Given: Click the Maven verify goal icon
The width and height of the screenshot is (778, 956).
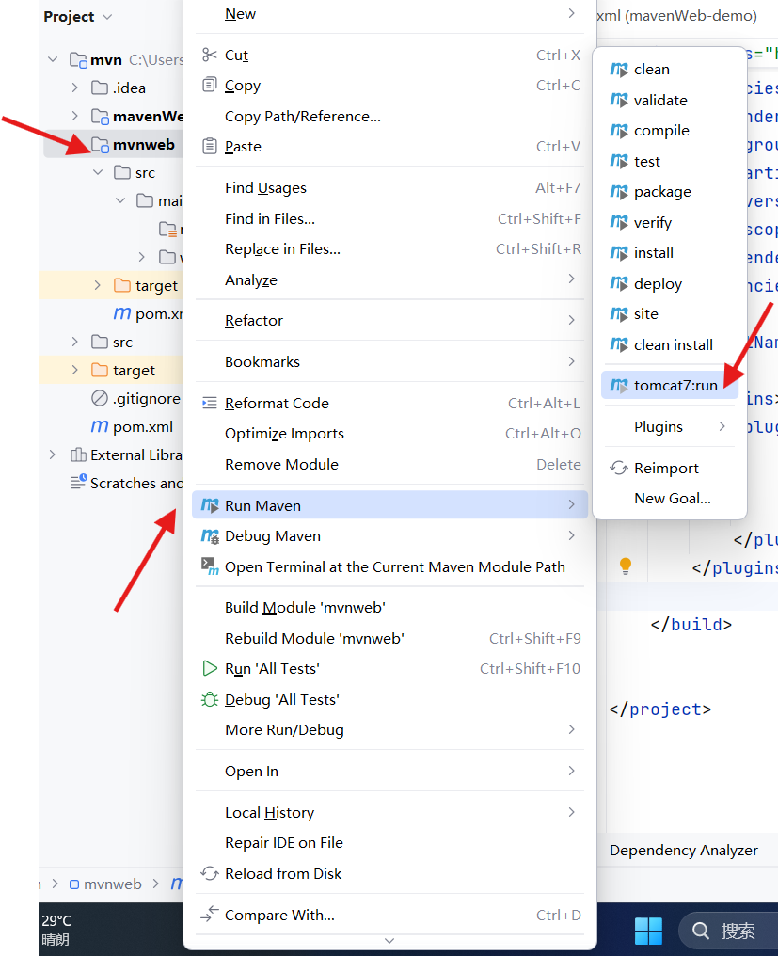Looking at the screenshot, I should pyautogui.click(x=618, y=223).
